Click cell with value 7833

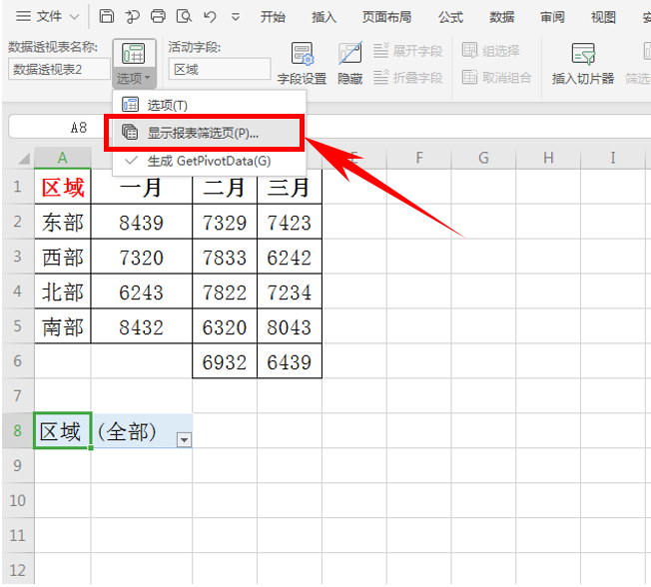[225, 257]
